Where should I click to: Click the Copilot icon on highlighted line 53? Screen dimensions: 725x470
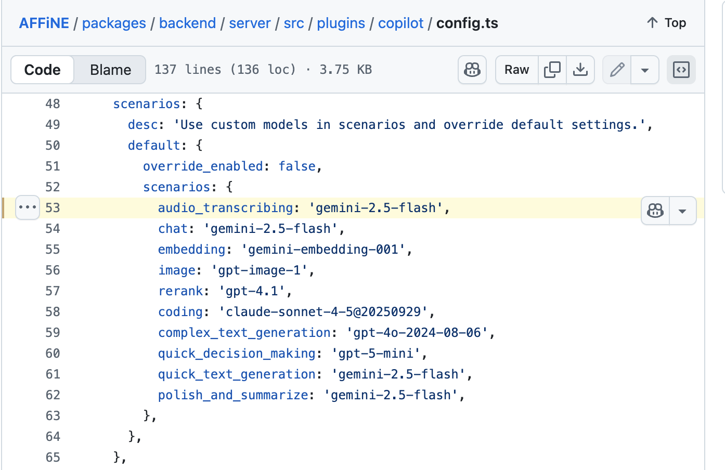[655, 211]
